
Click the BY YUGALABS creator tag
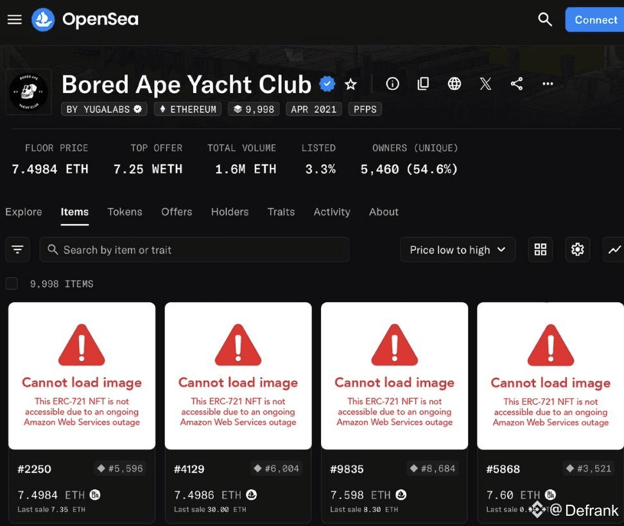(x=104, y=109)
